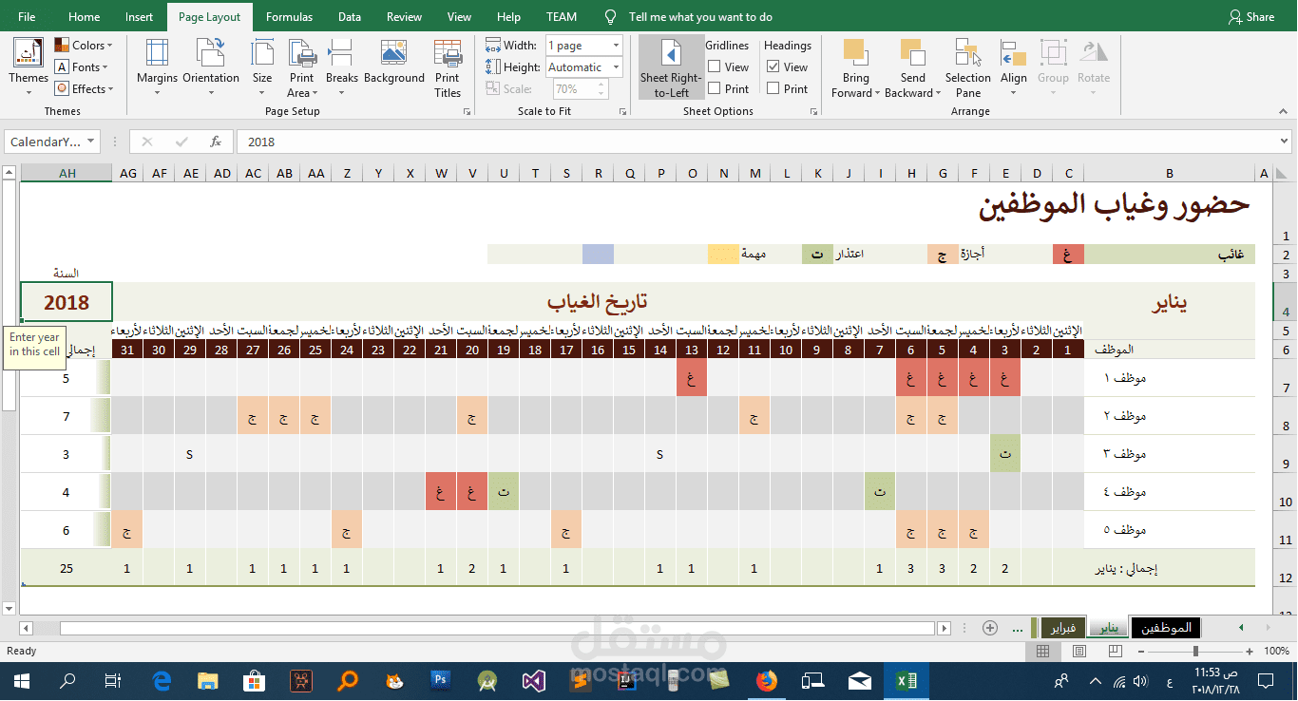The width and height of the screenshot is (1298, 701).
Task: Uncheck Headings View checkbox
Action: point(773,67)
